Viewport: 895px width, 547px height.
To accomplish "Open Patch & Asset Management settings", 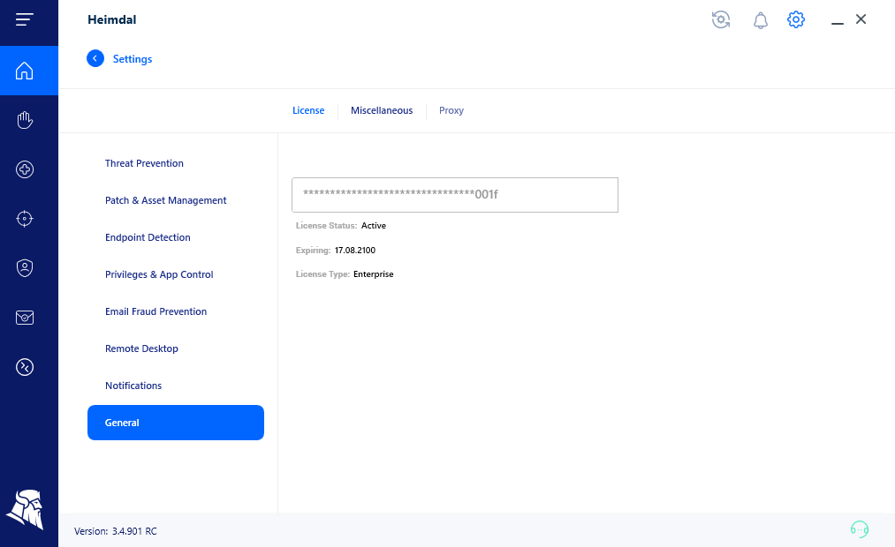I will pyautogui.click(x=165, y=200).
